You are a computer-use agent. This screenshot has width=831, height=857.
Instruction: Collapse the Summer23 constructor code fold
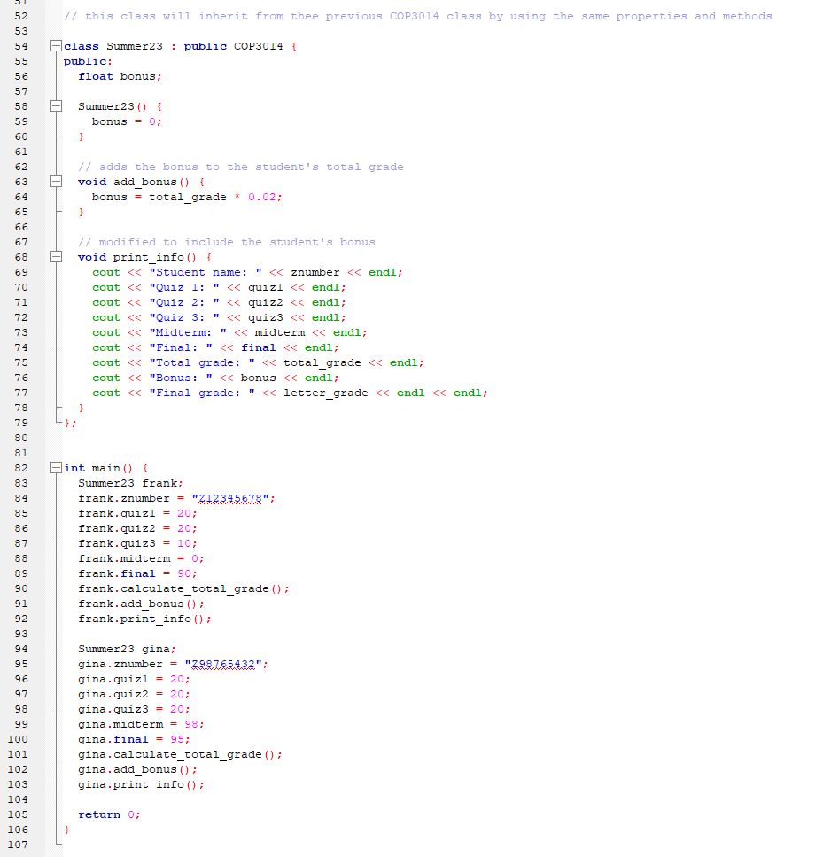pyautogui.click(x=55, y=106)
